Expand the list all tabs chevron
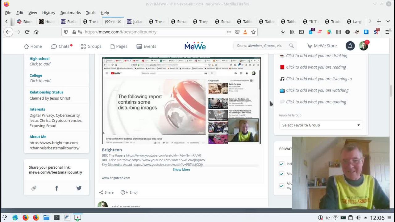Viewport: 395px width, 222px height. coord(388,21)
